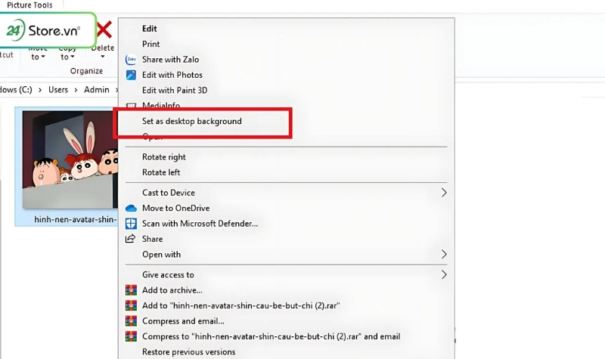Click WinRAR icon beside Add to archive
605x359 pixels.
tap(130, 290)
